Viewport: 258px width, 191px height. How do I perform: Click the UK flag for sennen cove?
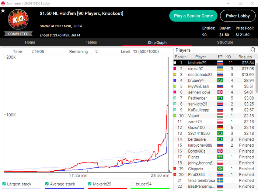pos(220,92)
